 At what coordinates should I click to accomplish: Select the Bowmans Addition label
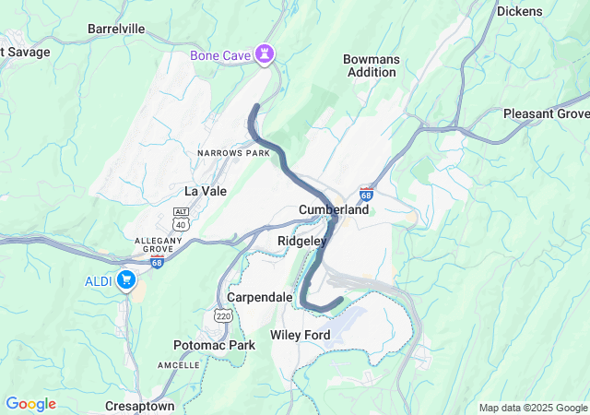[x=372, y=65]
